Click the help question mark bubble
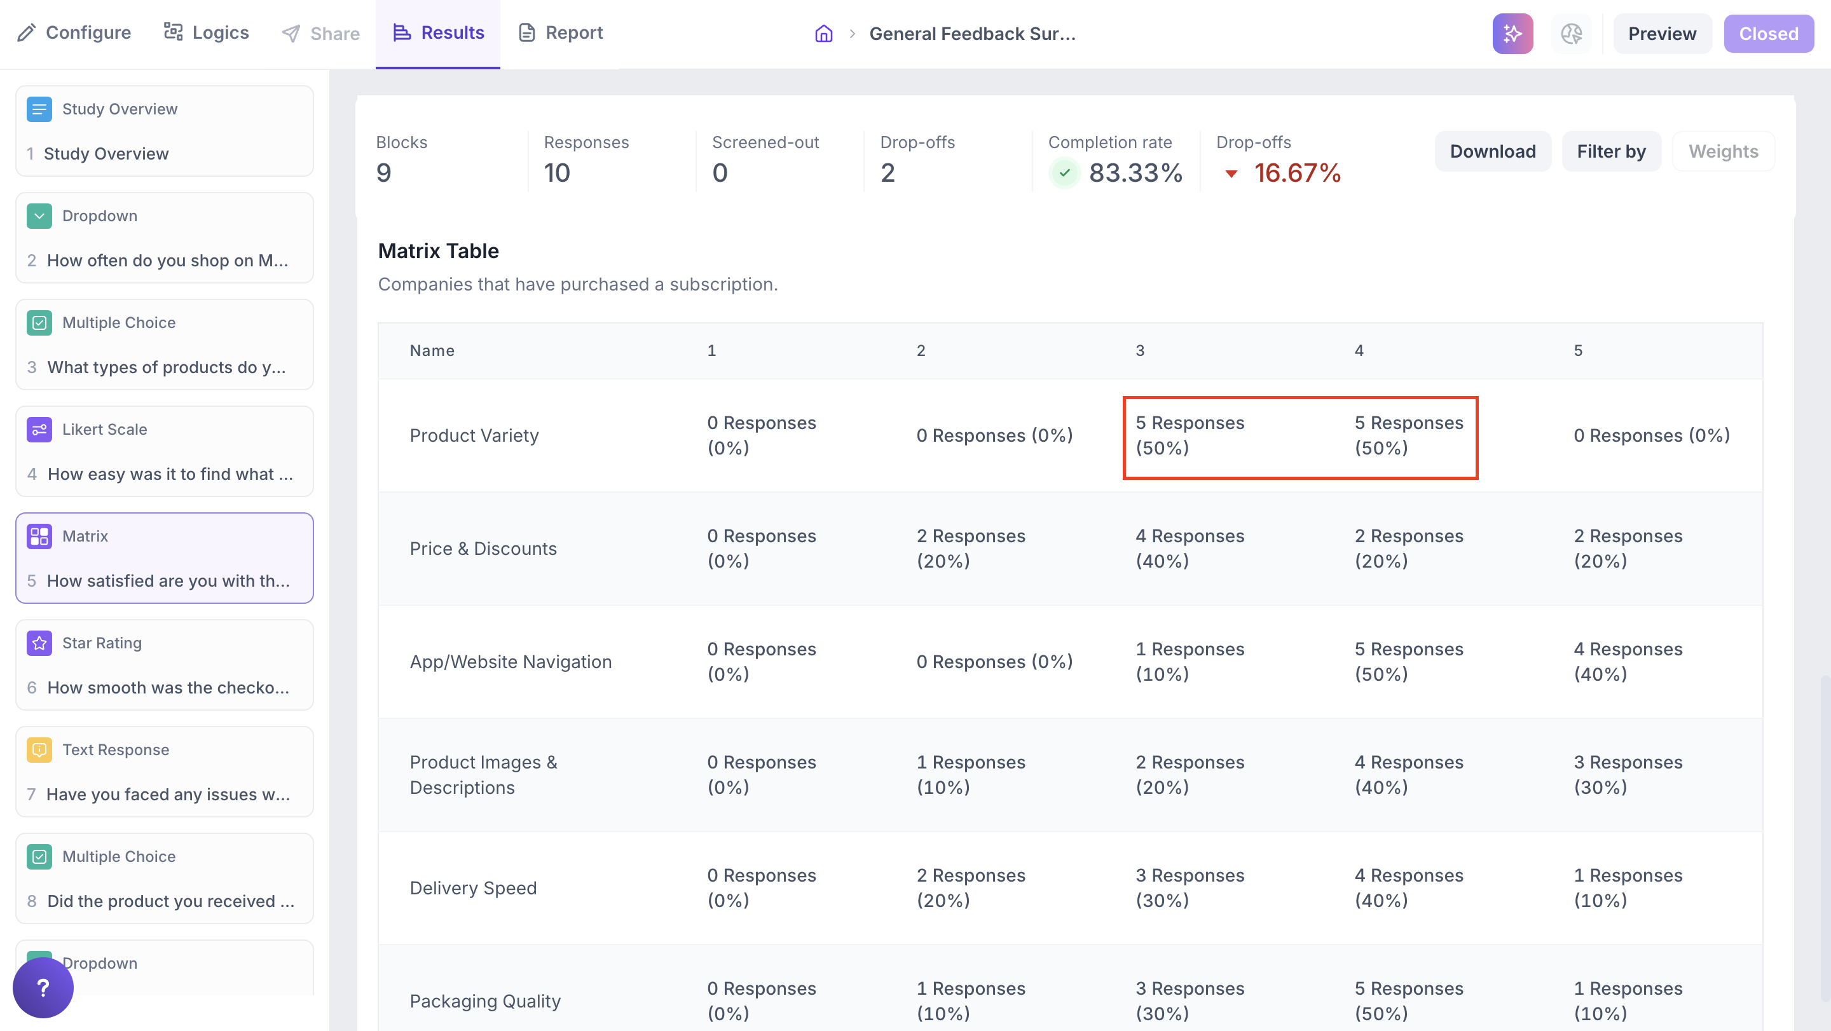1831x1031 pixels. tap(43, 987)
